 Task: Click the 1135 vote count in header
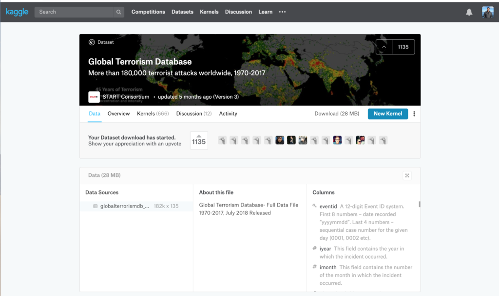(x=403, y=47)
